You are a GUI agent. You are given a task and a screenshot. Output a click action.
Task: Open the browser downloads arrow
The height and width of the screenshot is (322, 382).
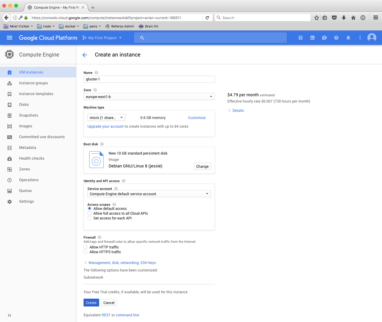[x=344, y=18]
